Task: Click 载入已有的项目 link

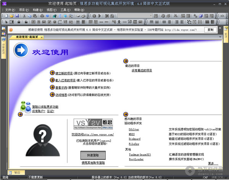Action: point(65,80)
